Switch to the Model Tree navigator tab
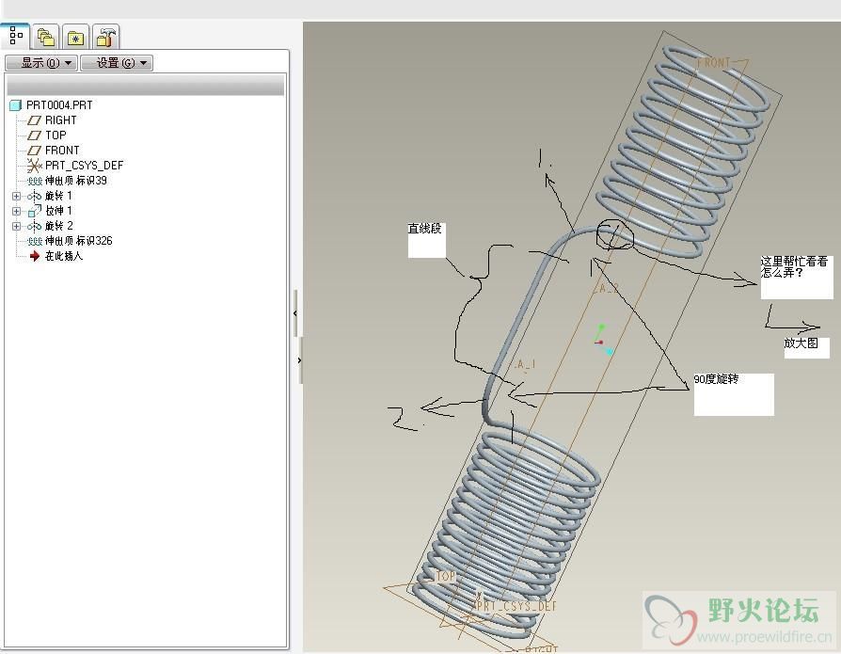The image size is (841, 654). (16, 37)
